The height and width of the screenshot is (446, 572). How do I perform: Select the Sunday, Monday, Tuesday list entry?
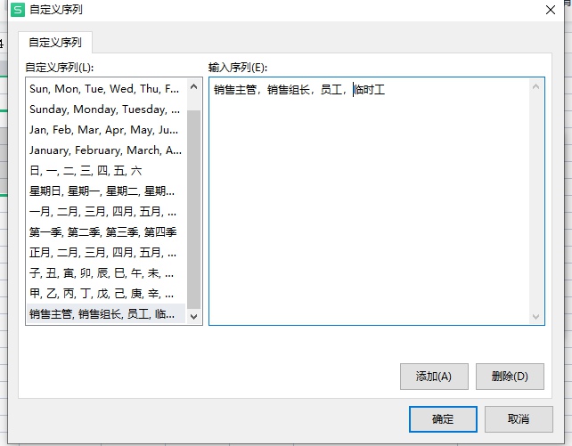pyautogui.click(x=106, y=109)
